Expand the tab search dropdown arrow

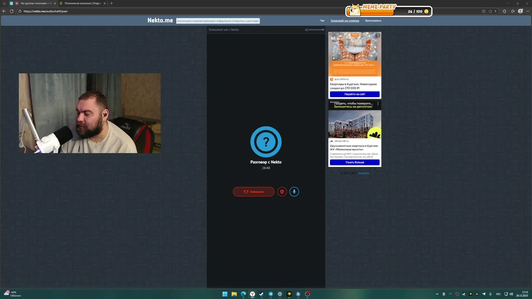4,3
